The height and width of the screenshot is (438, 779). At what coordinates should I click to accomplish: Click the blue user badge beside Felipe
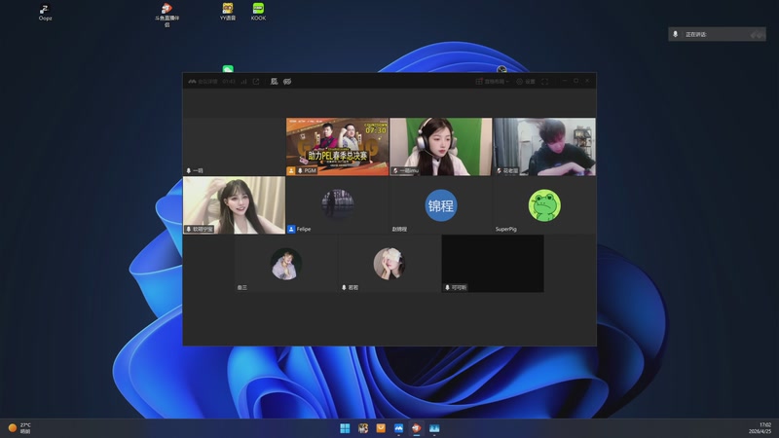tap(291, 229)
